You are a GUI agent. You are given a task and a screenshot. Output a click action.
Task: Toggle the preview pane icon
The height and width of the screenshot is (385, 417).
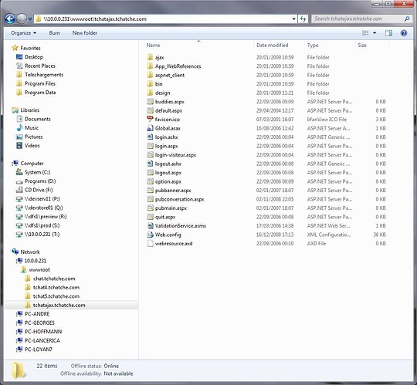pos(388,33)
